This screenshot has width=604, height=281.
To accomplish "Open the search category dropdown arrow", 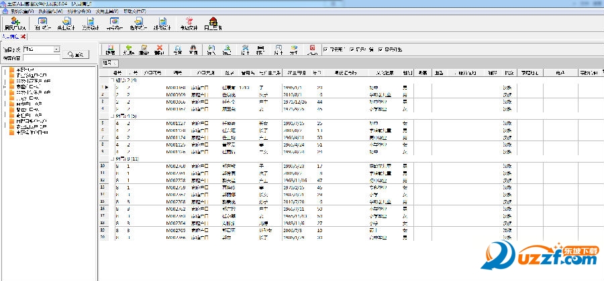I will [x=56, y=49].
